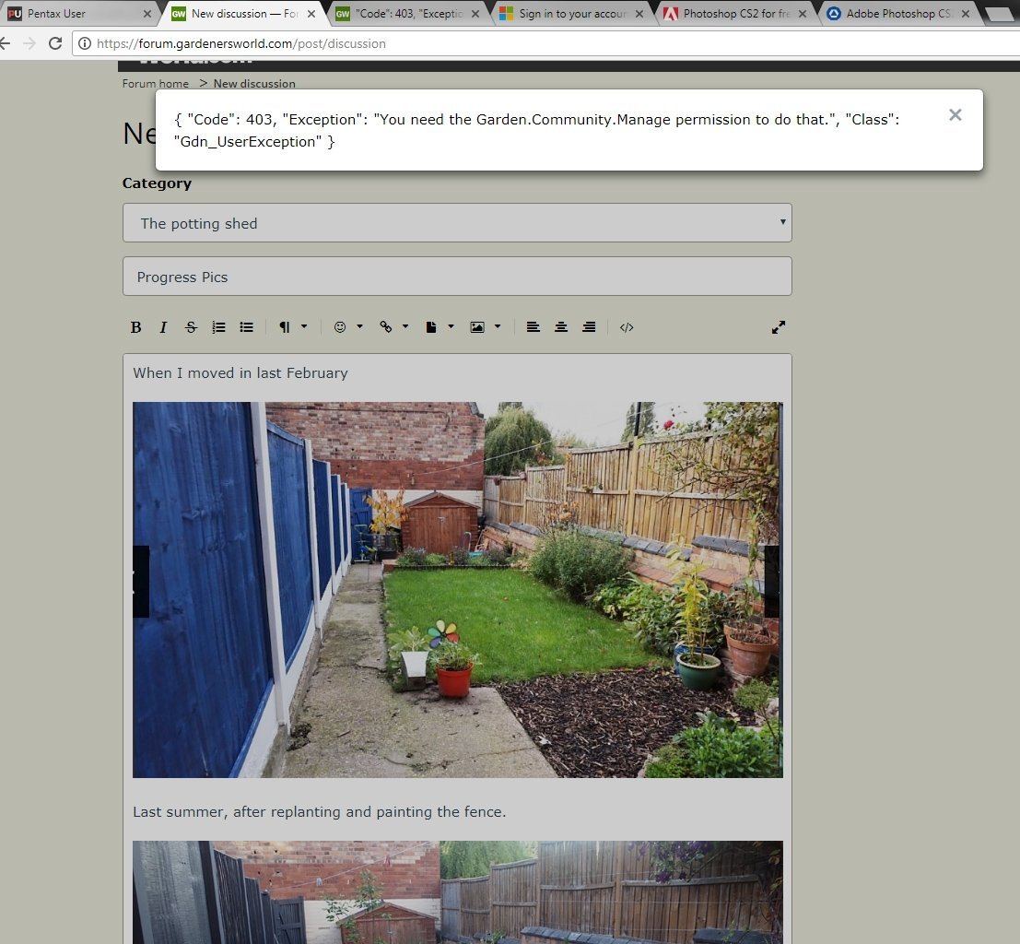The width and height of the screenshot is (1020, 944).
Task: Go back to previous page
Action: click(x=6, y=43)
